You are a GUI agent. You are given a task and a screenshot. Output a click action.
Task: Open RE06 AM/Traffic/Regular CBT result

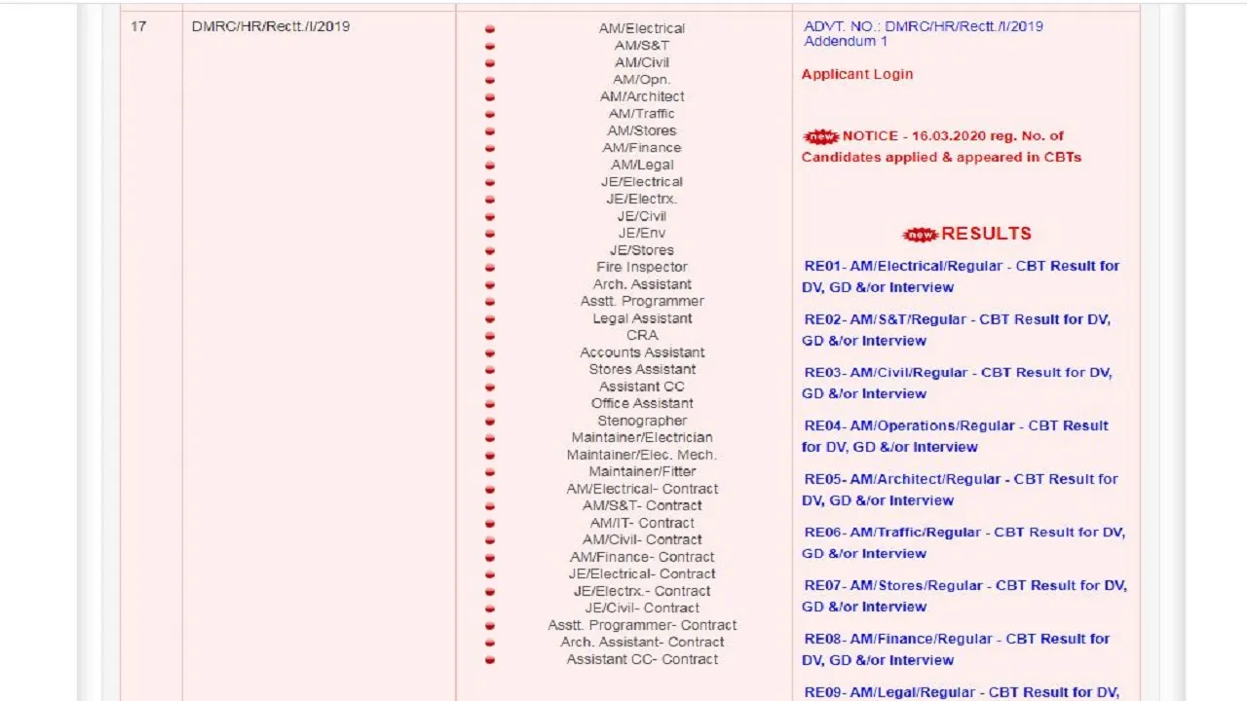point(964,542)
